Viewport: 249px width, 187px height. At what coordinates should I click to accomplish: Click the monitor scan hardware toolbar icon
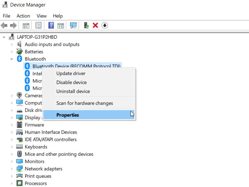click(73, 25)
